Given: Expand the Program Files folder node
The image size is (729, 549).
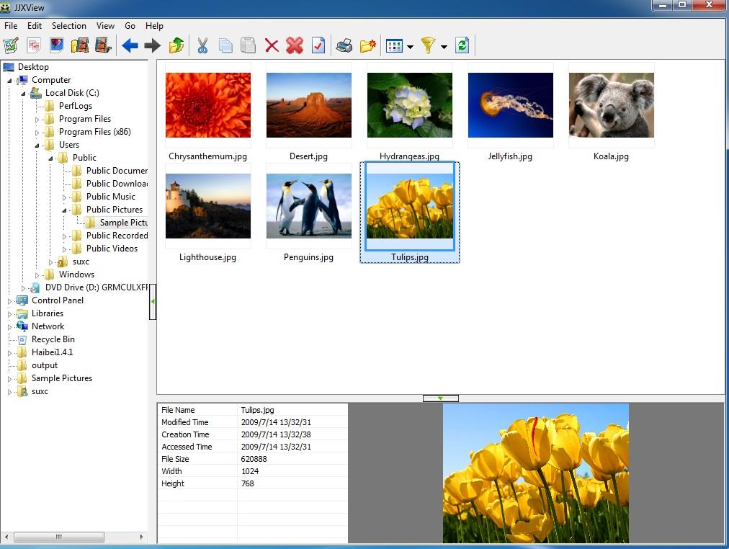Looking at the screenshot, I should pos(37,119).
